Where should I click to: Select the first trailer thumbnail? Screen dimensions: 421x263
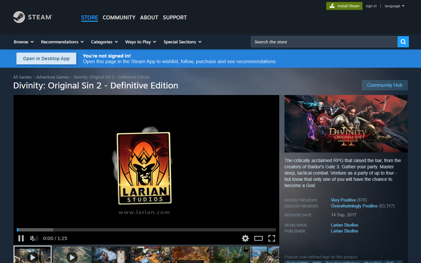33,255
